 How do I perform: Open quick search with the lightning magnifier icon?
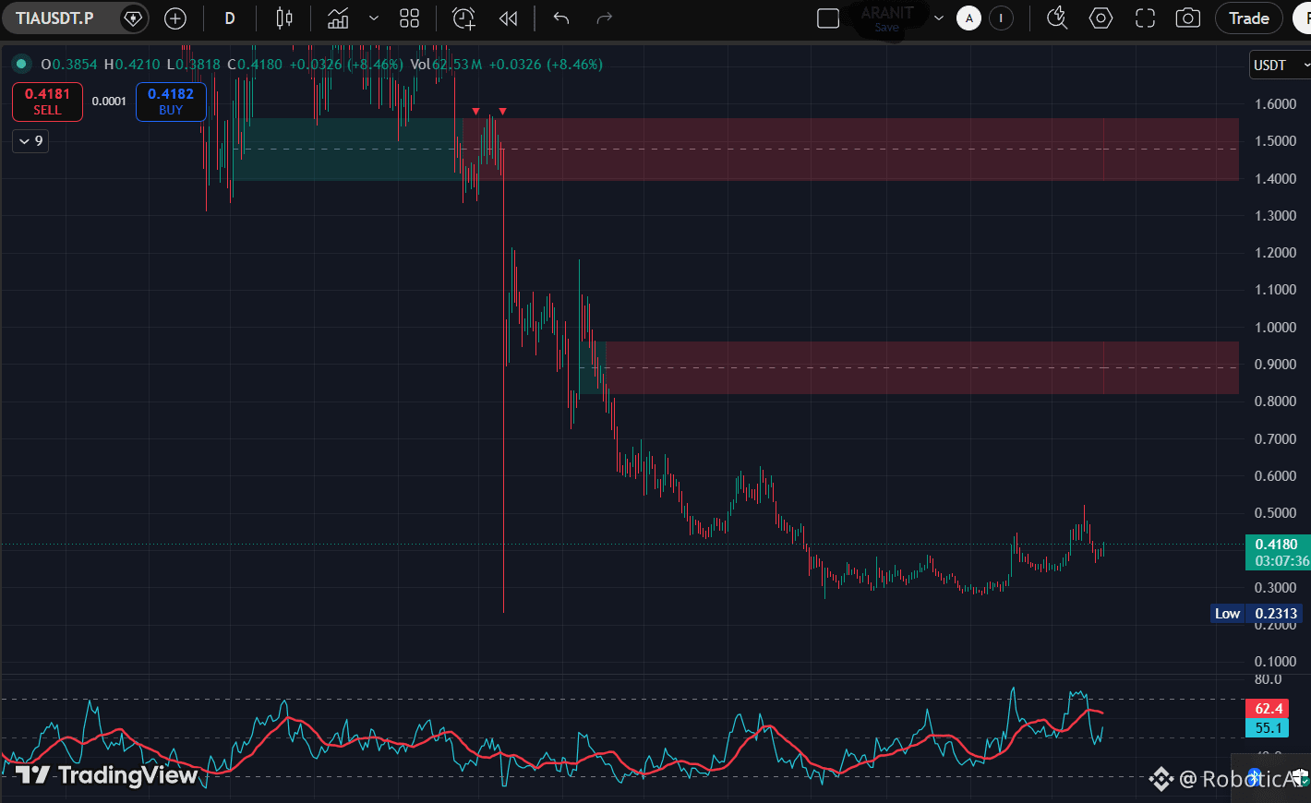tap(1057, 18)
